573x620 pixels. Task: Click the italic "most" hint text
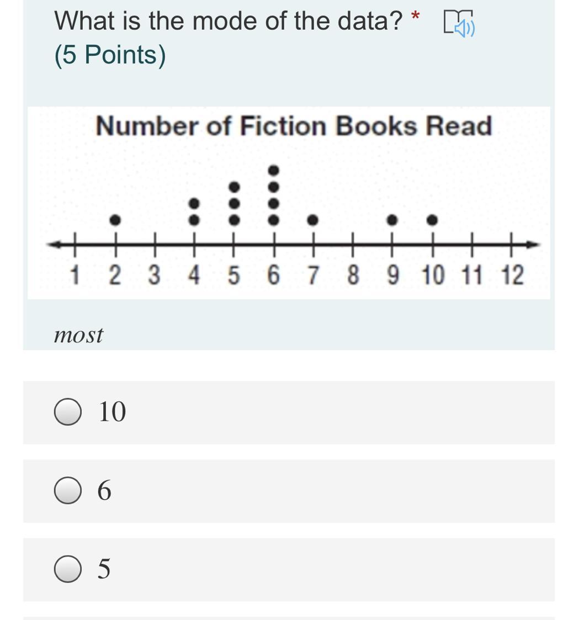(x=78, y=335)
